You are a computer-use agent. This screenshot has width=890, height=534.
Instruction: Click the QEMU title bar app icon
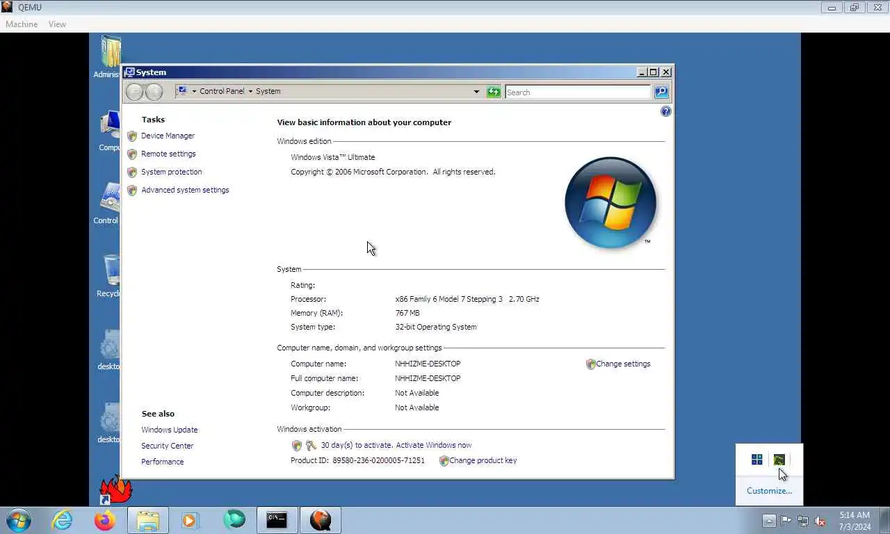7,7
